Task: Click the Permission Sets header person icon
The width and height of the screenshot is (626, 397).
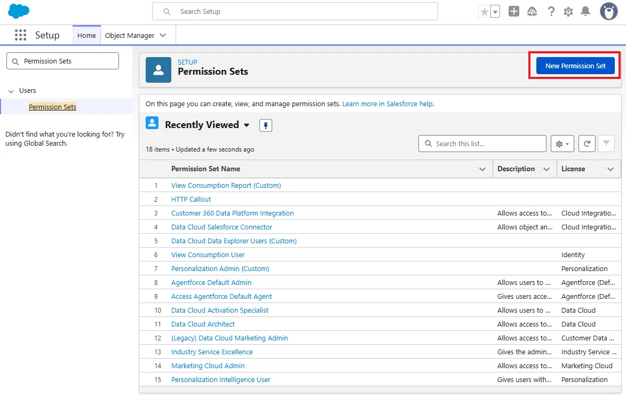Action: [x=159, y=70]
